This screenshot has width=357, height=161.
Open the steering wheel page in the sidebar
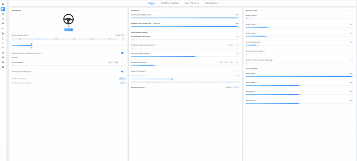coord(3,14)
